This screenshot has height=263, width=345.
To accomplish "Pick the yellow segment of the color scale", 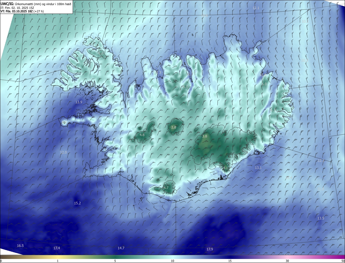I will point(58,257).
